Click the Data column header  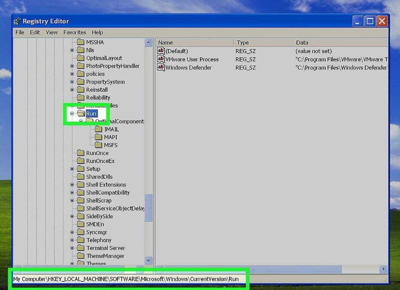tap(340, 43)
